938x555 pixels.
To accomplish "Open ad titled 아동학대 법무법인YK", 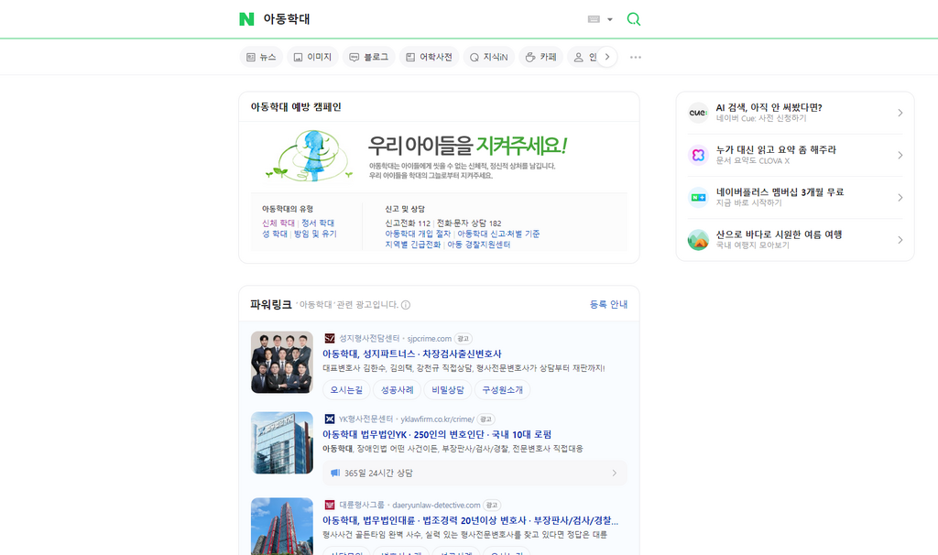I will (437, 435).
